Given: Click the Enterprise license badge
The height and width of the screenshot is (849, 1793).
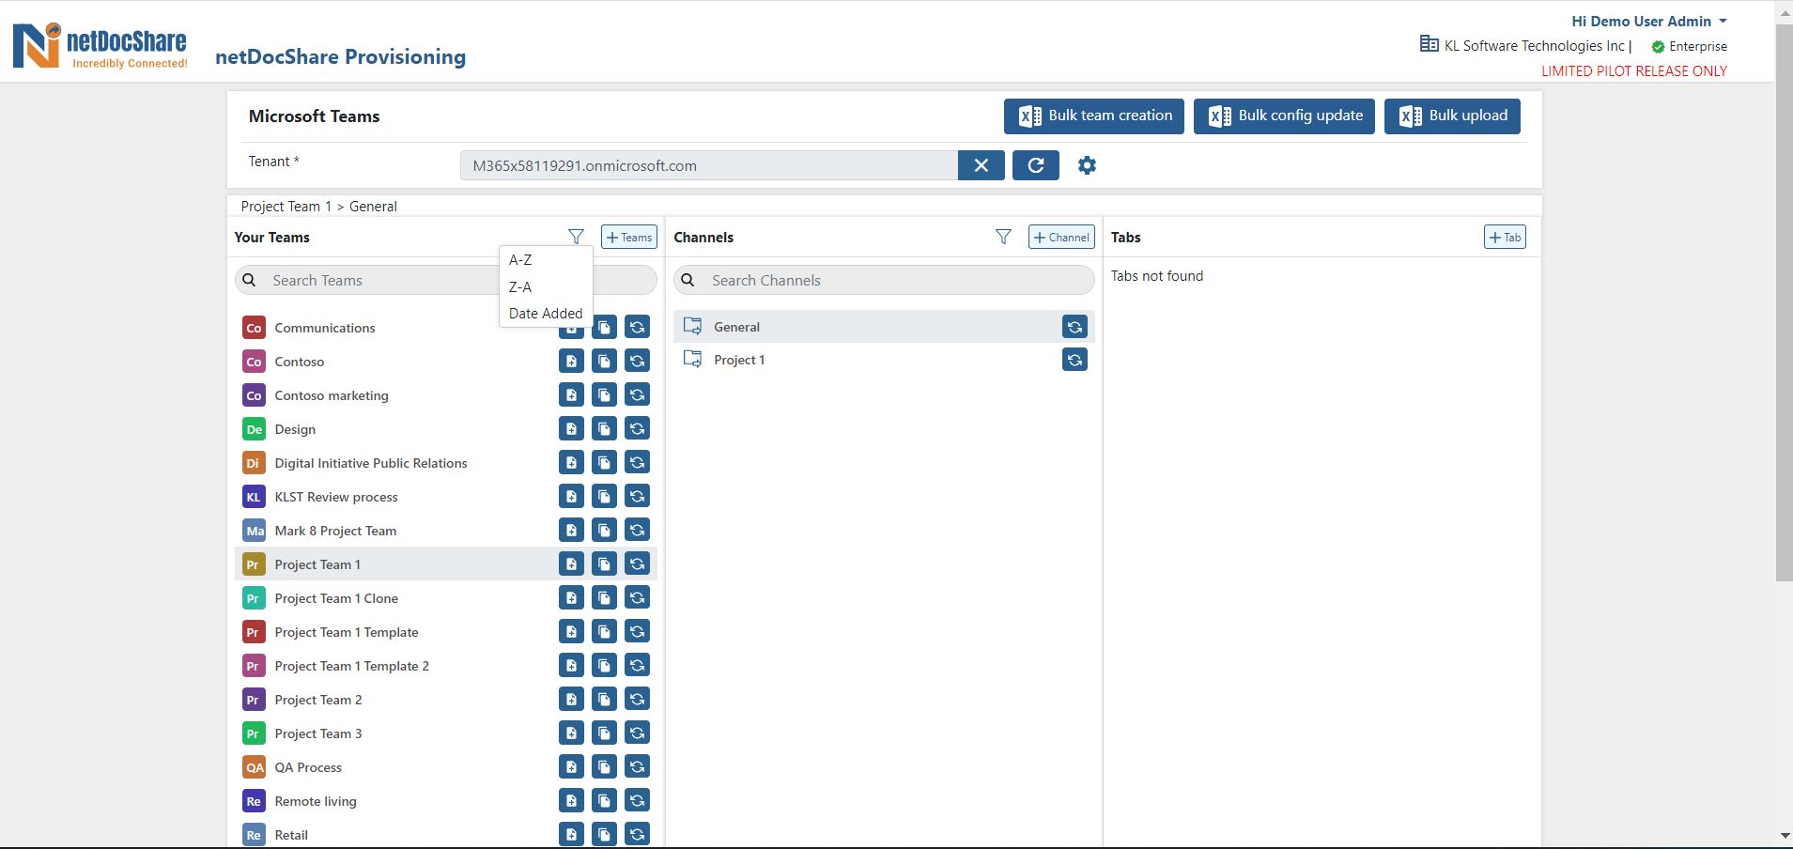Looking at the screenshot, I should (x=1689, y=46).
